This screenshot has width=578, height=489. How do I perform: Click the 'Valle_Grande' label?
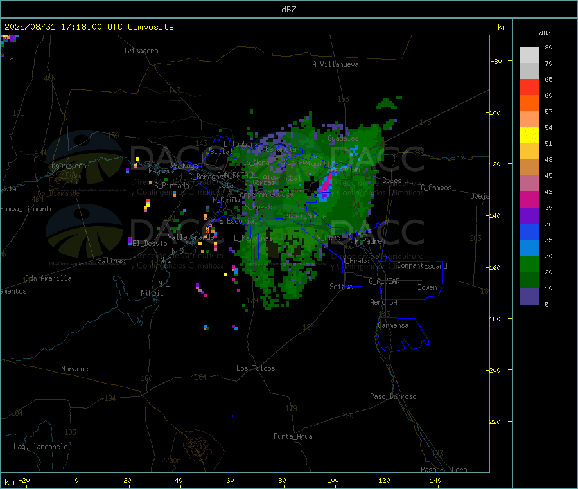(191, 237)
